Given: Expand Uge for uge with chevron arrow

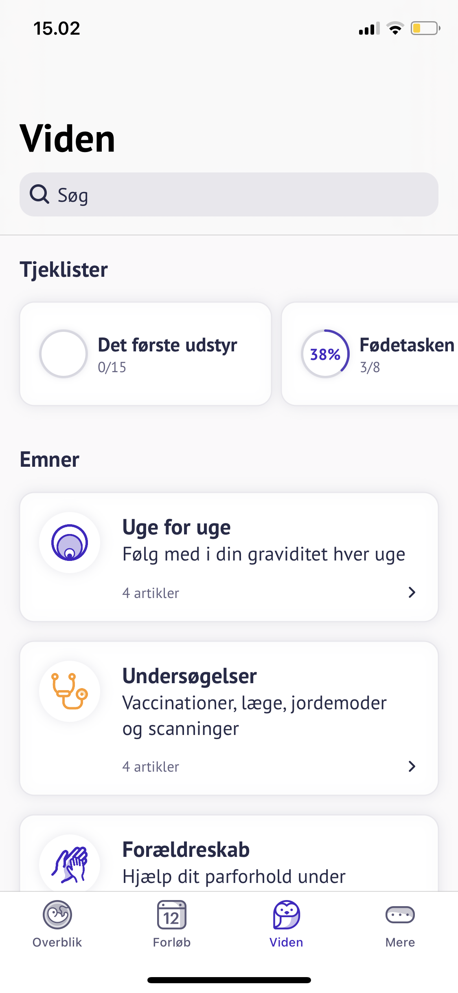Looking at the screenshot, I should pos(412,592).
